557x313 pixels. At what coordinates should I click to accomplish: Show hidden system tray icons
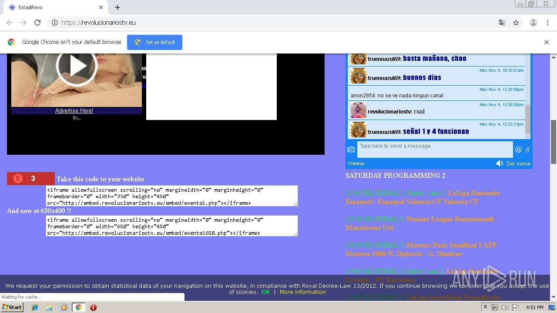(x=486, y=307)
